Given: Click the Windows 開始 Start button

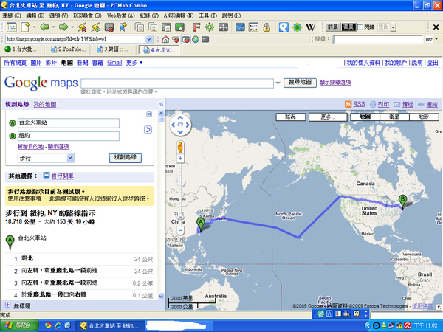Looking at the screenshot, I should 19,325.
